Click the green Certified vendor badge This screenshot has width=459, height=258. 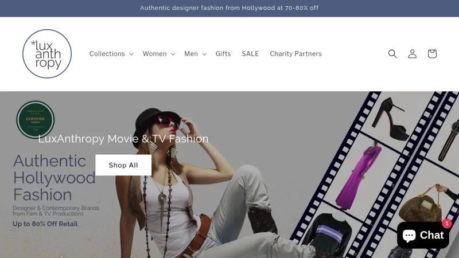(x=36, y=119)
